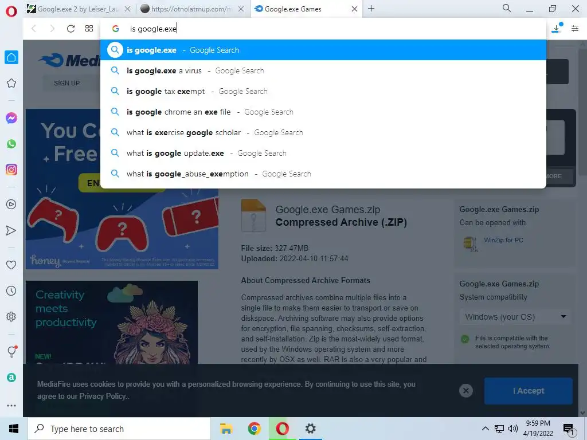Go forward to the next page
This screenshot has height=440, width=587.
point(52,29)
